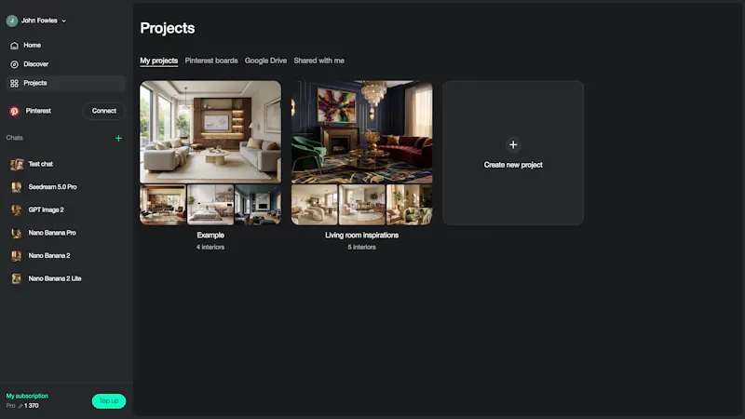Screen dimensions: 745x419
Task: Click the GPT Image 2 thumbnail icon
Action: click(17, 210)
